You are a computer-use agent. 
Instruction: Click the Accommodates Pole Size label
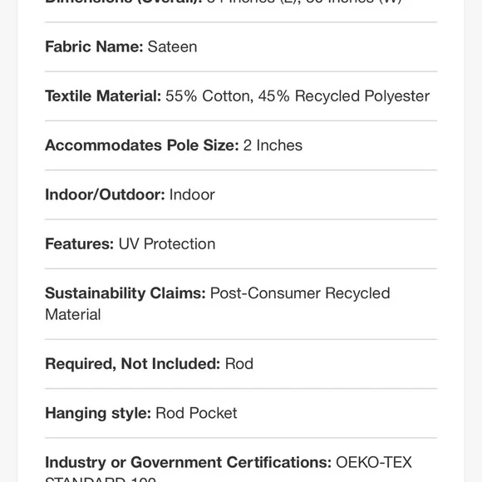142,145
